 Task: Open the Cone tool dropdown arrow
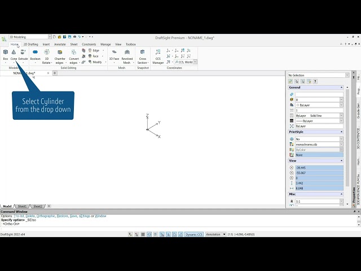pos(14,63)
